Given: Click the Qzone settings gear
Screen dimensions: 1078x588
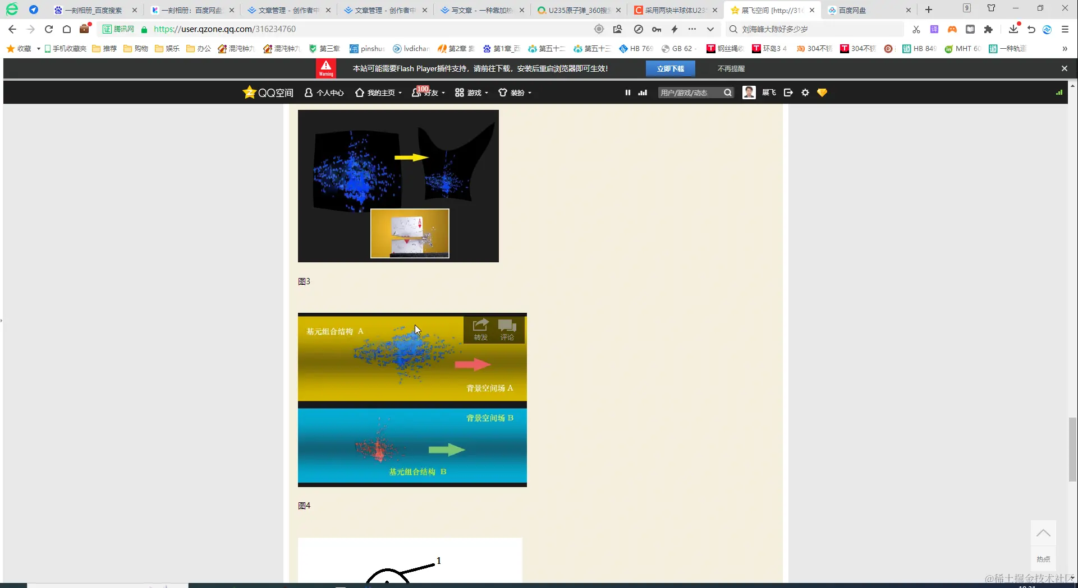Looking at the screenshot, I should tap(805, 92).
